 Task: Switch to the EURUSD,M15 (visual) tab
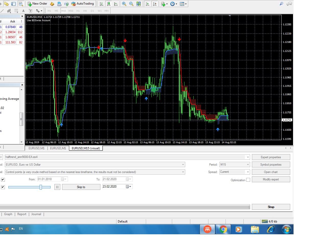coord(86,148)
